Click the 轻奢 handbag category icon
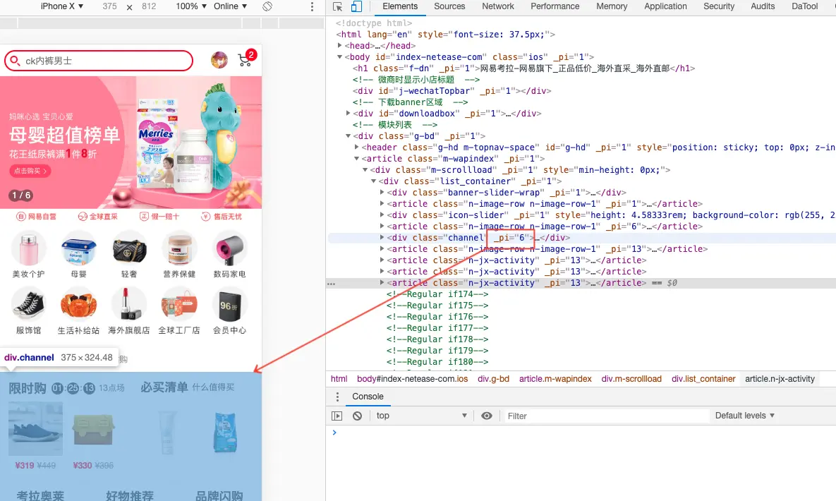The height and width of the screenshot is (501, 836). (x=129, y=249)
